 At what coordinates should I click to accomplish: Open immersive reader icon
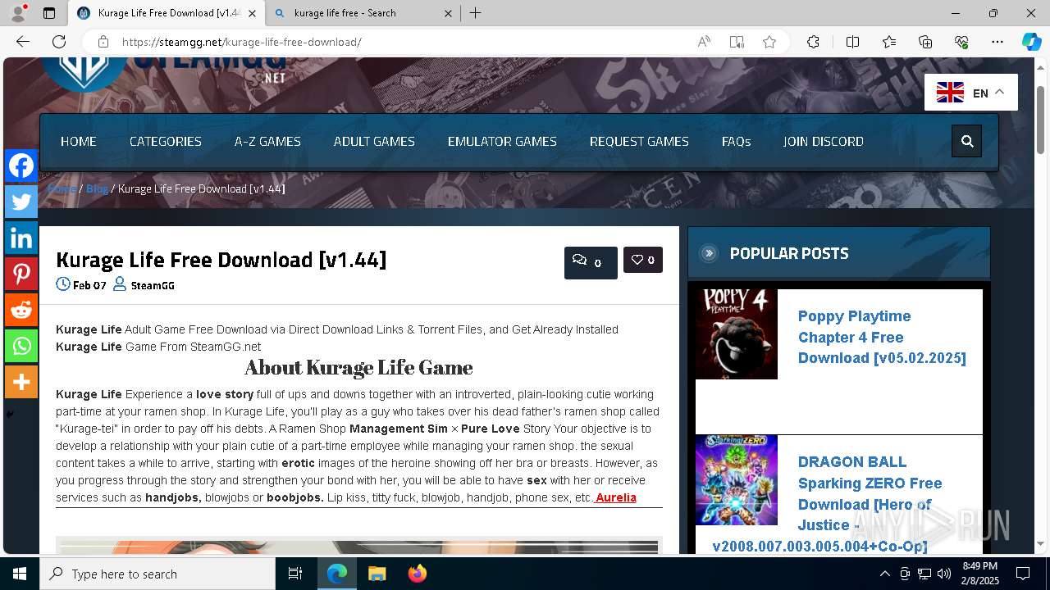point(737,42)
